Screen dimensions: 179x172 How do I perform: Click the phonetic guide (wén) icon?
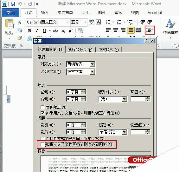coord(91,22)
